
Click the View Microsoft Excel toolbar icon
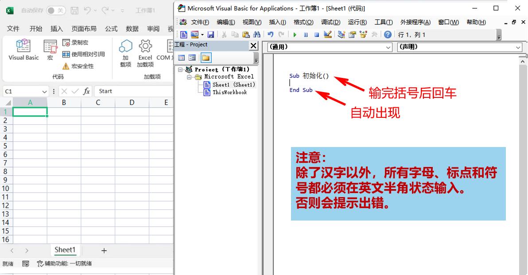(x=183, y=35)
